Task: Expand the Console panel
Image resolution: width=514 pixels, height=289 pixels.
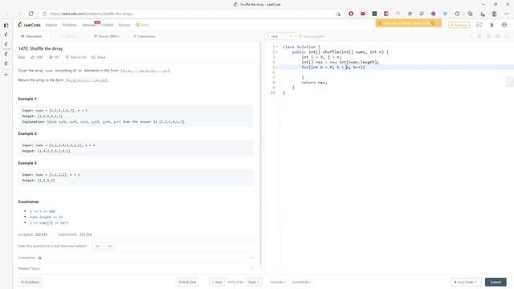Action: click(278, 282)
